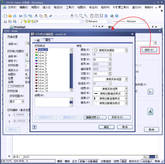Click the ZWCAD document icon beside File menu

point(5,7)
